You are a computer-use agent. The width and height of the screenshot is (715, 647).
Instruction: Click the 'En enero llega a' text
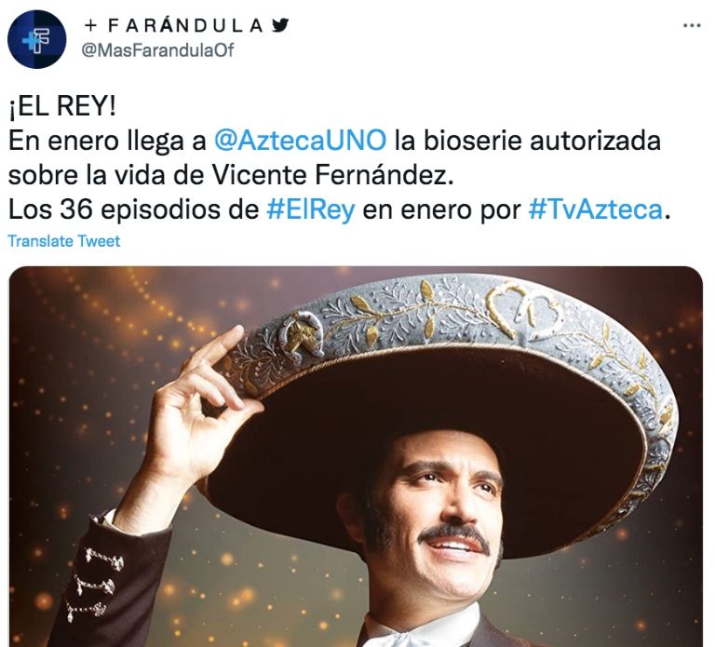108,141
